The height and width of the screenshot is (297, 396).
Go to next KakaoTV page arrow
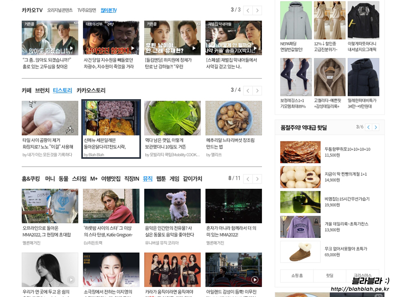[257, 11]
